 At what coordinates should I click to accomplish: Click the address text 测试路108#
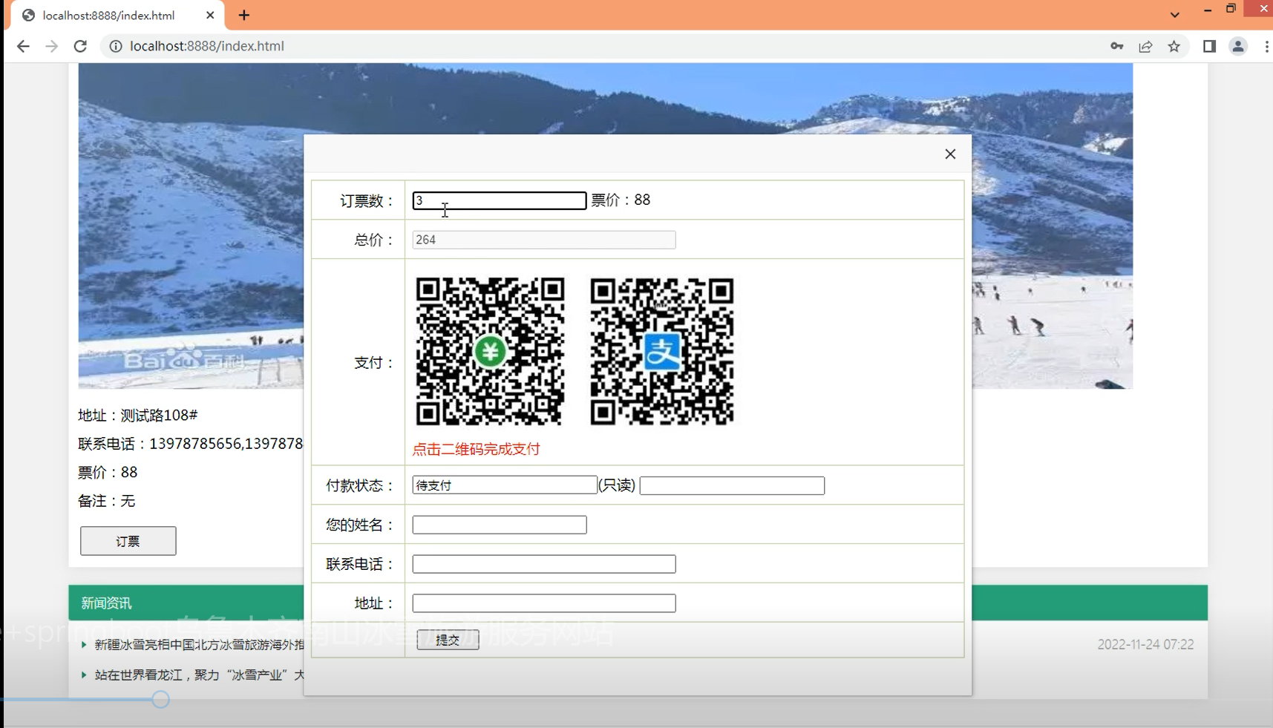(159, 415)
